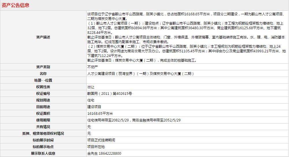The height and width of the screenshot is (157, 289).
Task: Click the 共有情况 row label
Action: pyautogui.click(x=43, y=127)
